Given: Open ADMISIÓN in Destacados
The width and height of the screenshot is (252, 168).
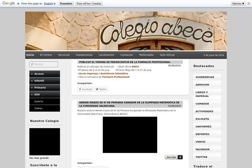Looking at the screenshot, I should coord(207,85).
